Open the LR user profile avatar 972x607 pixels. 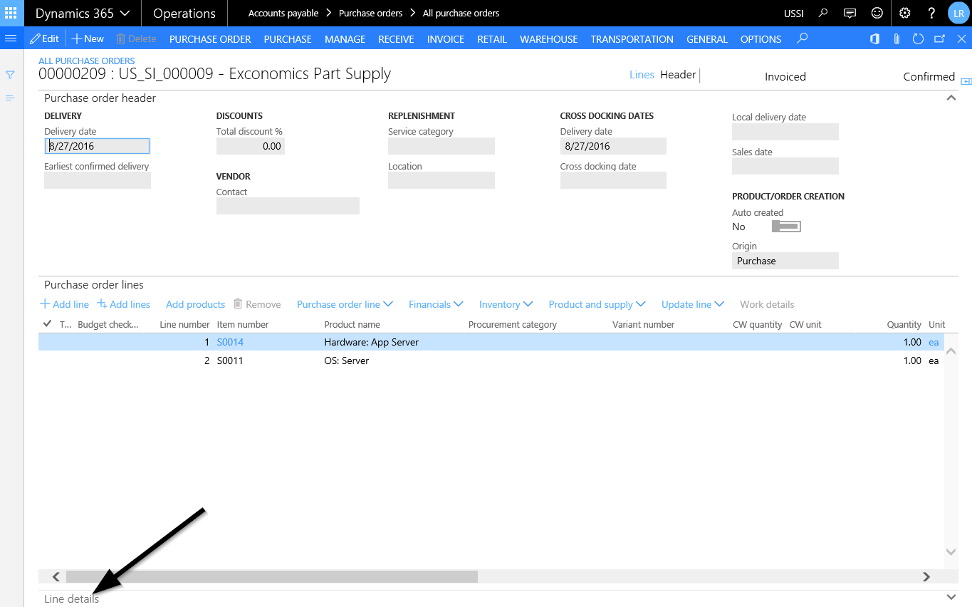click(958, 13)
